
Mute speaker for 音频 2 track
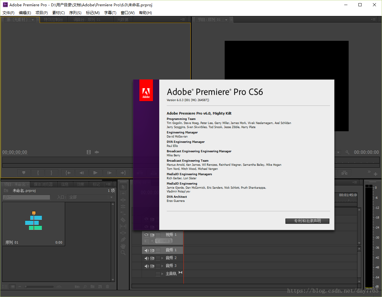point(146,258)
